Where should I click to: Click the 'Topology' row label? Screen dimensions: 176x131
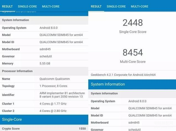click(8, 86)
